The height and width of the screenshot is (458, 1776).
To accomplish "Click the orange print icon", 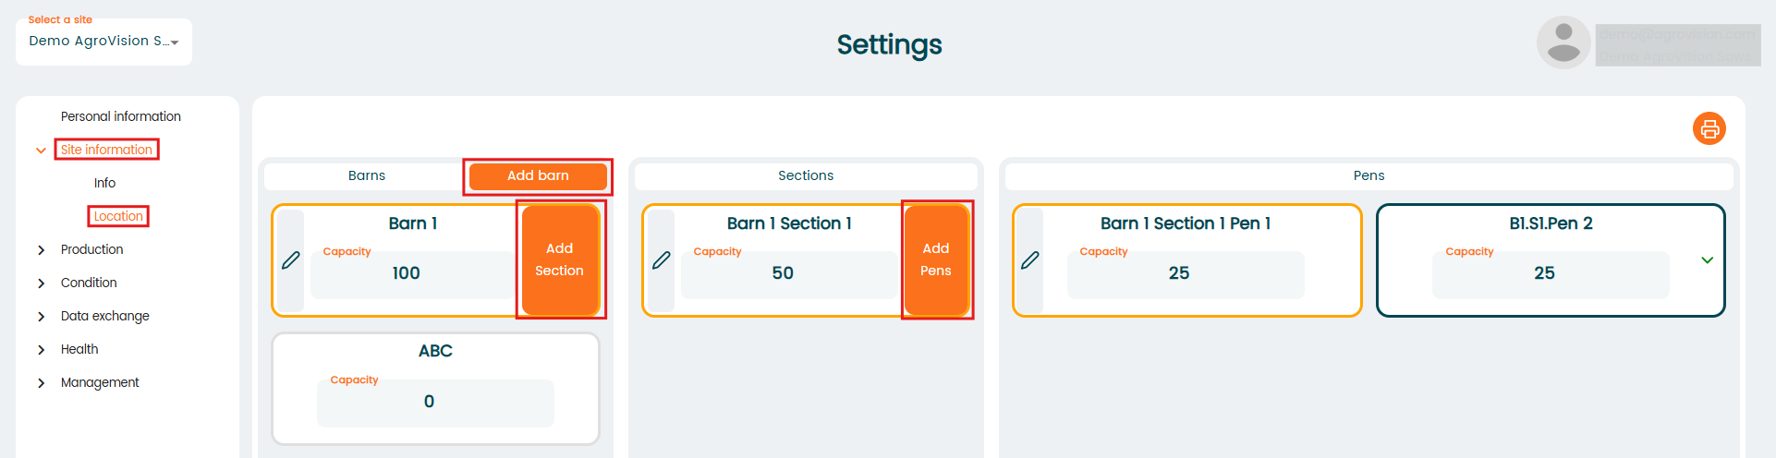I will (1709, 128).
